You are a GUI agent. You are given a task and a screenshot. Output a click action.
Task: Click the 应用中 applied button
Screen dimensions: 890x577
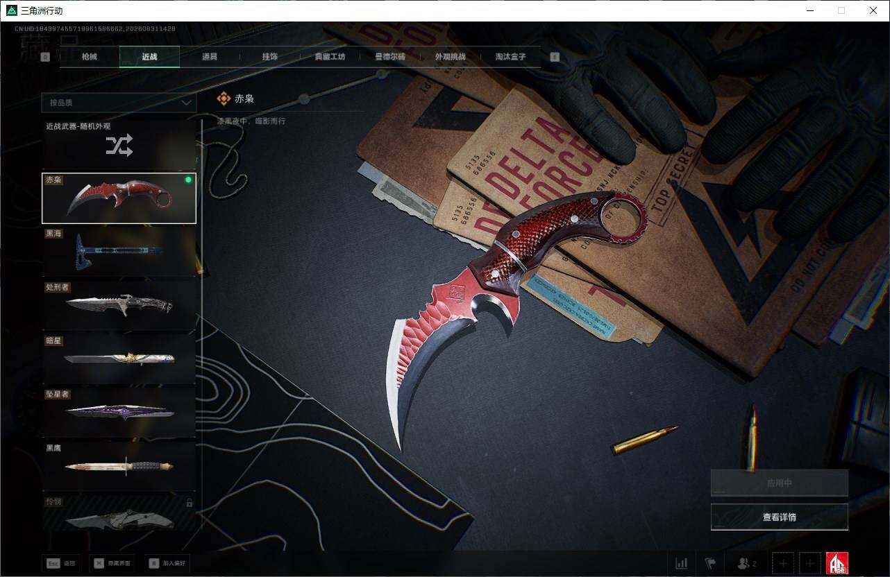pyautogui.click(x=779, y=483)
